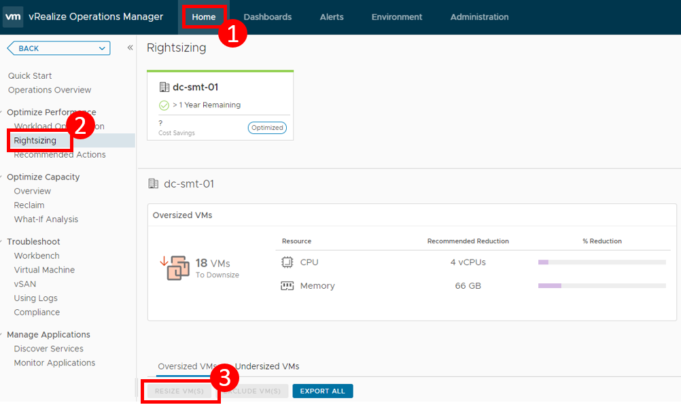Click the Memory module icon

point(287,285)
